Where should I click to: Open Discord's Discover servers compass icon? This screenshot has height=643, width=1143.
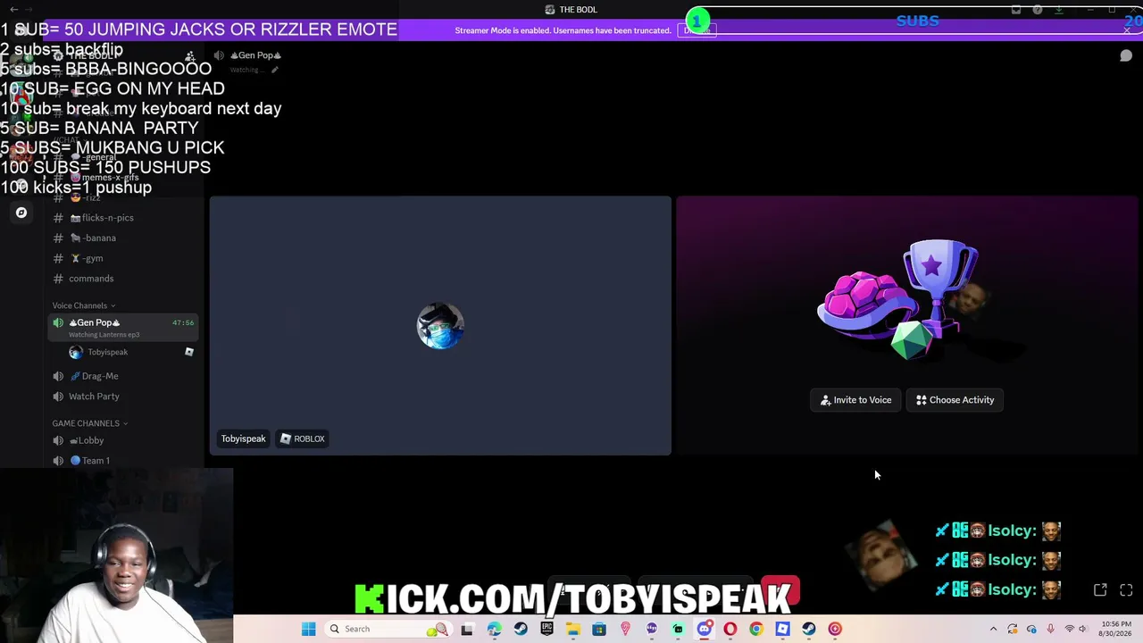point(21,213)
